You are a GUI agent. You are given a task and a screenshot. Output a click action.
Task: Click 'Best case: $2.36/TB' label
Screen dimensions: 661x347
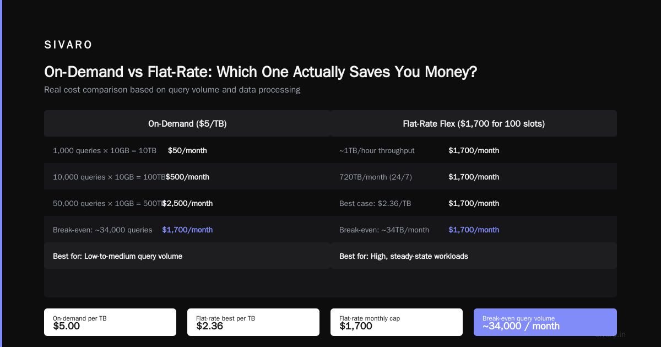[375, 203]
